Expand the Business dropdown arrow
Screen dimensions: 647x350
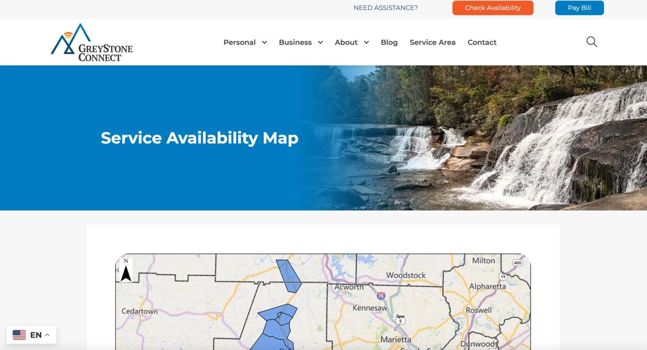click(x=320, y=42)
